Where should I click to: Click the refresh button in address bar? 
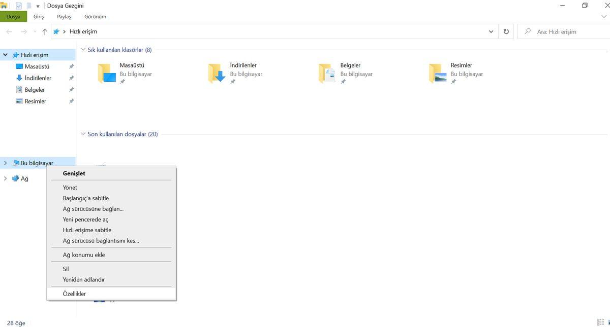tap(506, 31)
